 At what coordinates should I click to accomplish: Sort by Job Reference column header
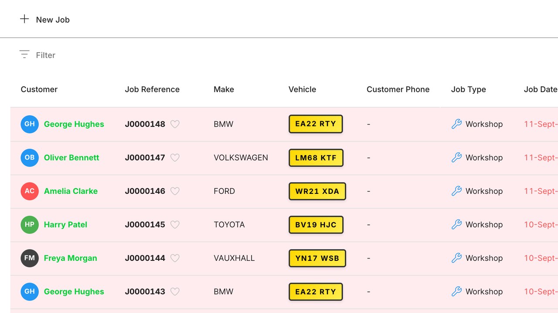(x=152, y=89)
